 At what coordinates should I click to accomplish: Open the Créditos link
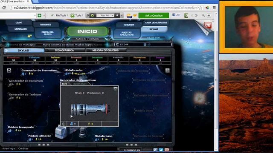pyautogui.click(x=23, y=149)
